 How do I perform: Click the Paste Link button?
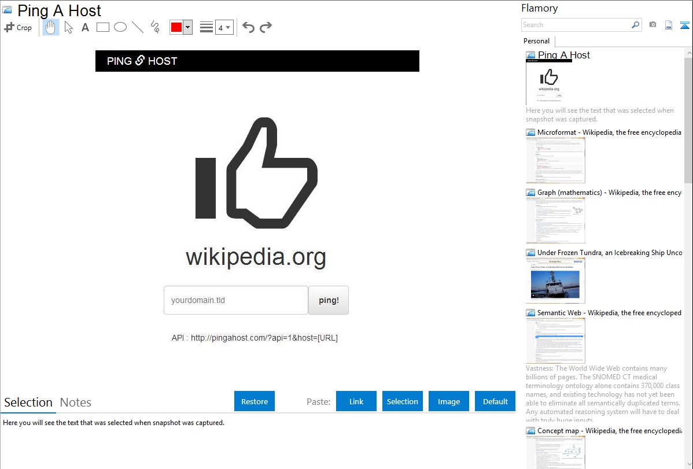[x=356, y=401]
